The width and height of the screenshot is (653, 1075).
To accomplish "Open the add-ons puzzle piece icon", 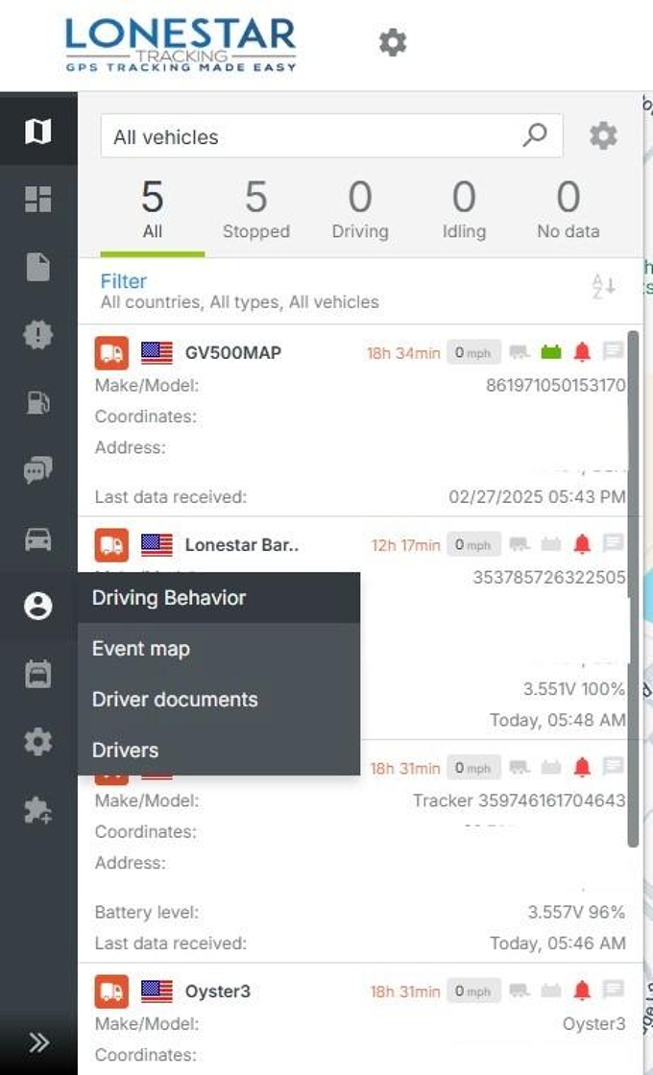I will point(37,810).
